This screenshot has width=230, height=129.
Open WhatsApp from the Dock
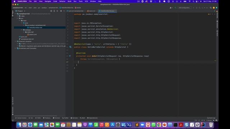pyautogui.click(x=153, y=125)
